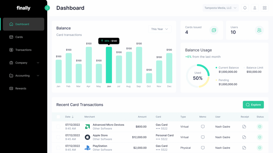Open the Tampesta Media, LLC company selector
This screenshot has height=153, width=273.
(x=220, y=8)
